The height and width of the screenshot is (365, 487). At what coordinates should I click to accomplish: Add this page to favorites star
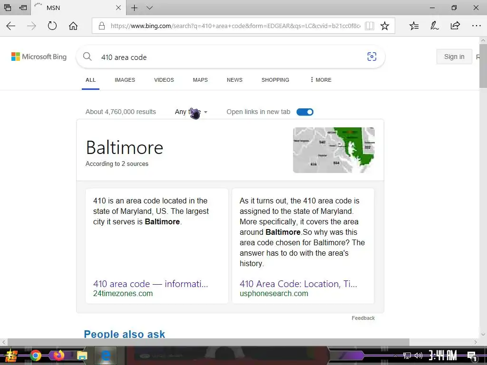pyautogui.click(x=384, y=26)
